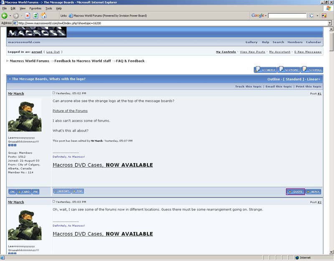
Task: Open the Tools menu
Action: (x=48, y=8)
